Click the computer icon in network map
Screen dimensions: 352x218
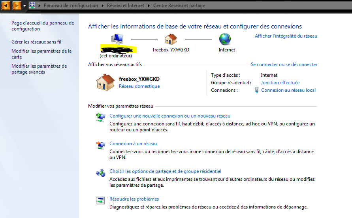(x=118, y=39)
